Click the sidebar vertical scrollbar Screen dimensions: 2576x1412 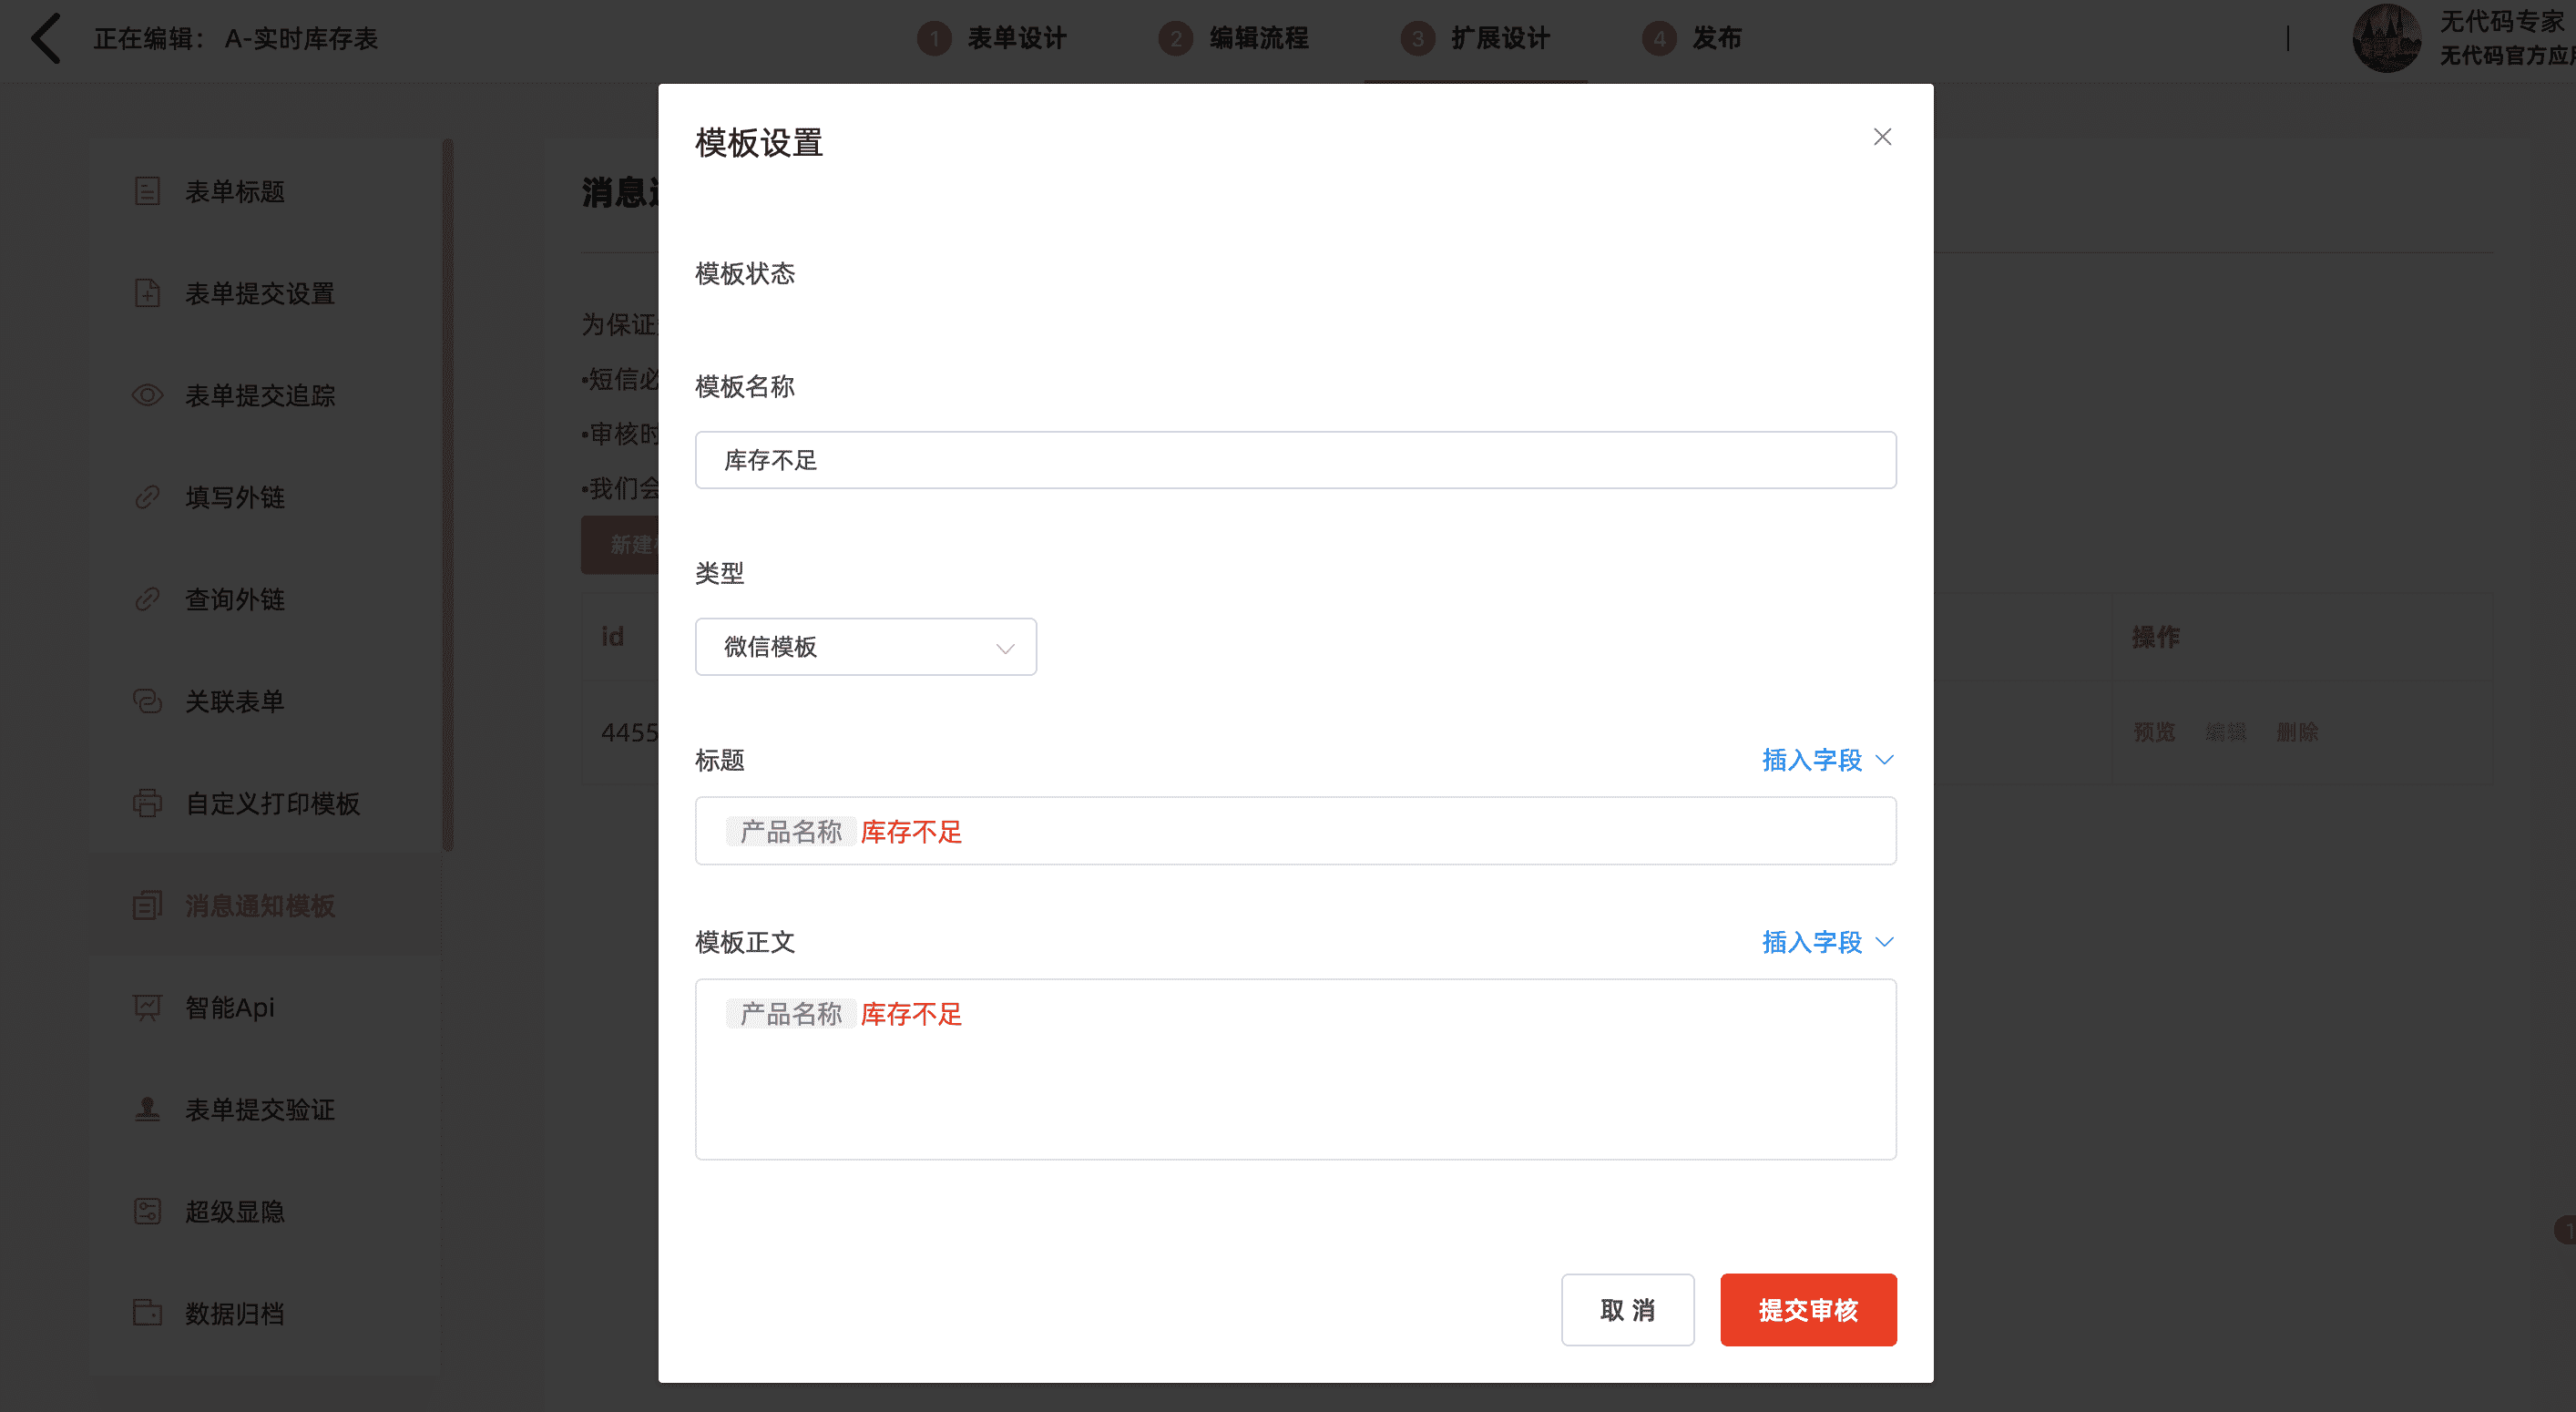tap(448, 495)
